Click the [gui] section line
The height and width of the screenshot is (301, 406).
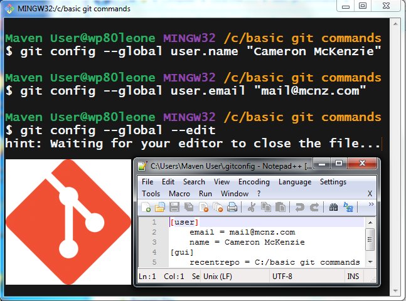(x=182, y=252)
